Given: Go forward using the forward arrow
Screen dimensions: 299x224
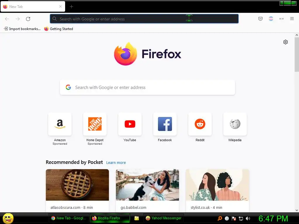Looking at the screenshot, I should click(x=18, y=19).
